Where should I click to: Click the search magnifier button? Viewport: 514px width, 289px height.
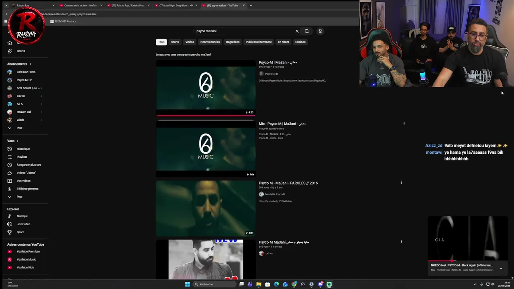tap(307, 31)
